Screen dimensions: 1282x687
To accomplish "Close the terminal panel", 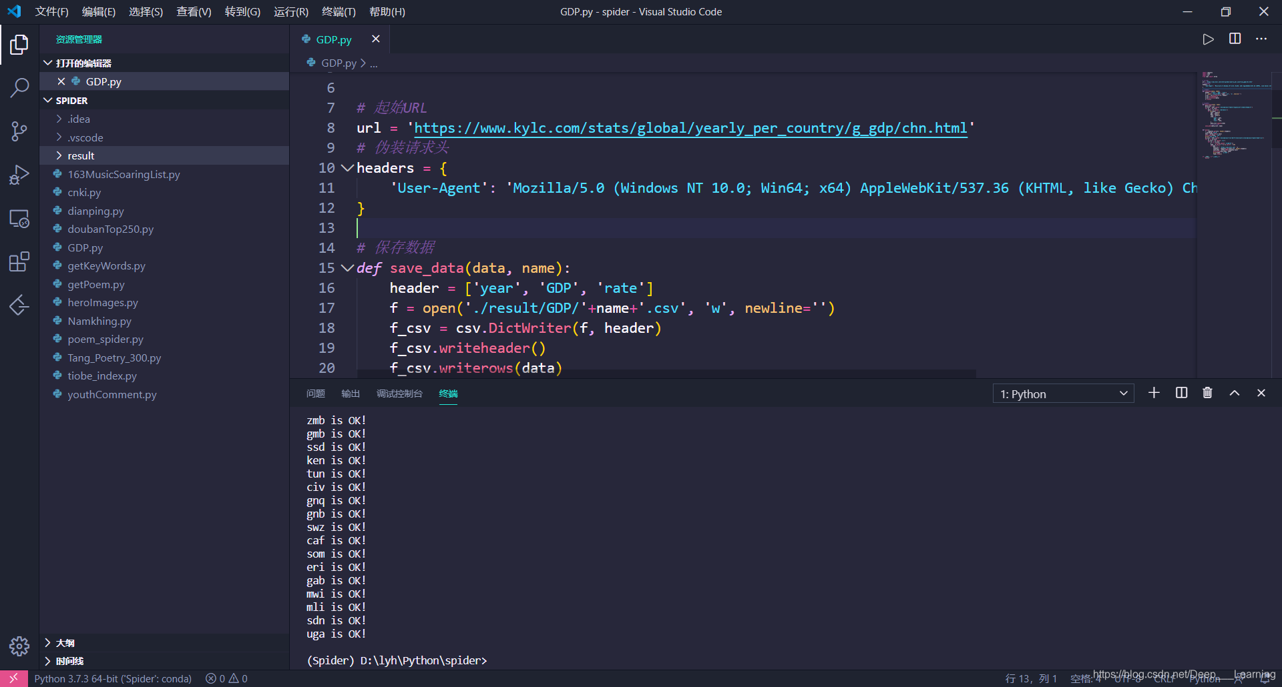I will [x=1261, y=393].
